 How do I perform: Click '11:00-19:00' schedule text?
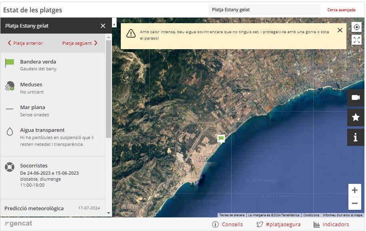pyautogui.click(x=32, y=185)
